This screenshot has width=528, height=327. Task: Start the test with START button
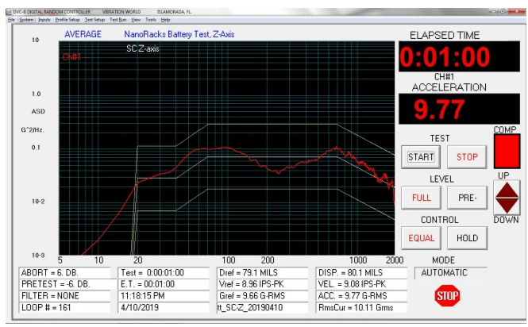(x=421, y=157)
